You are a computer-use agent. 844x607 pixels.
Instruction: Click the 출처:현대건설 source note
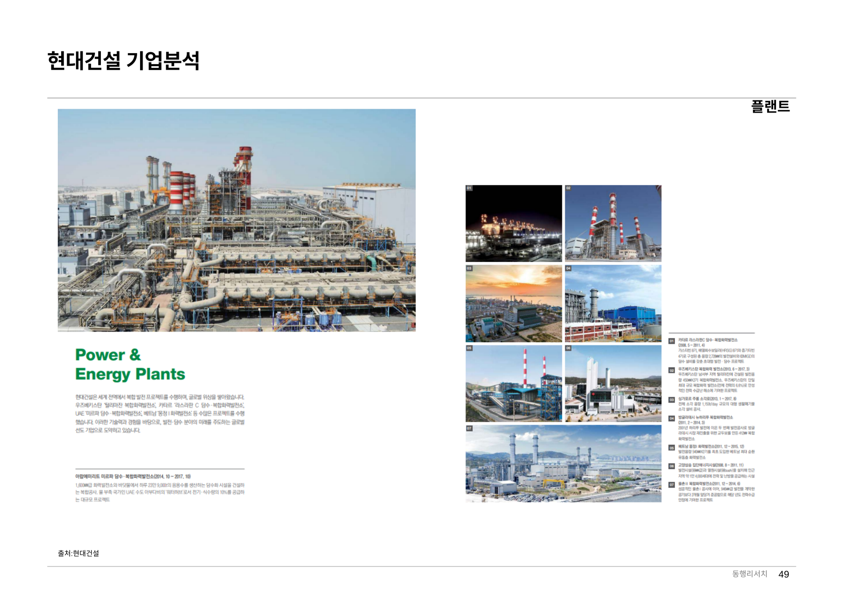78,553
